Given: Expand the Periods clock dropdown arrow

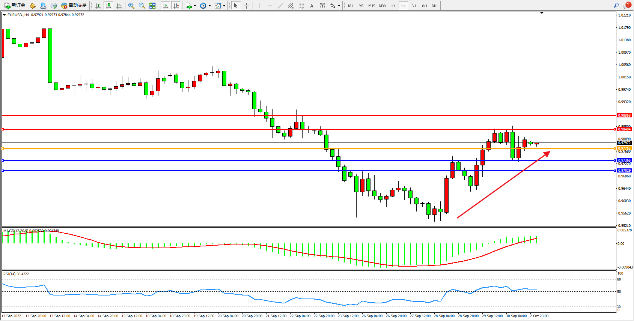Looking at the screenshot, I should point(209,6).
